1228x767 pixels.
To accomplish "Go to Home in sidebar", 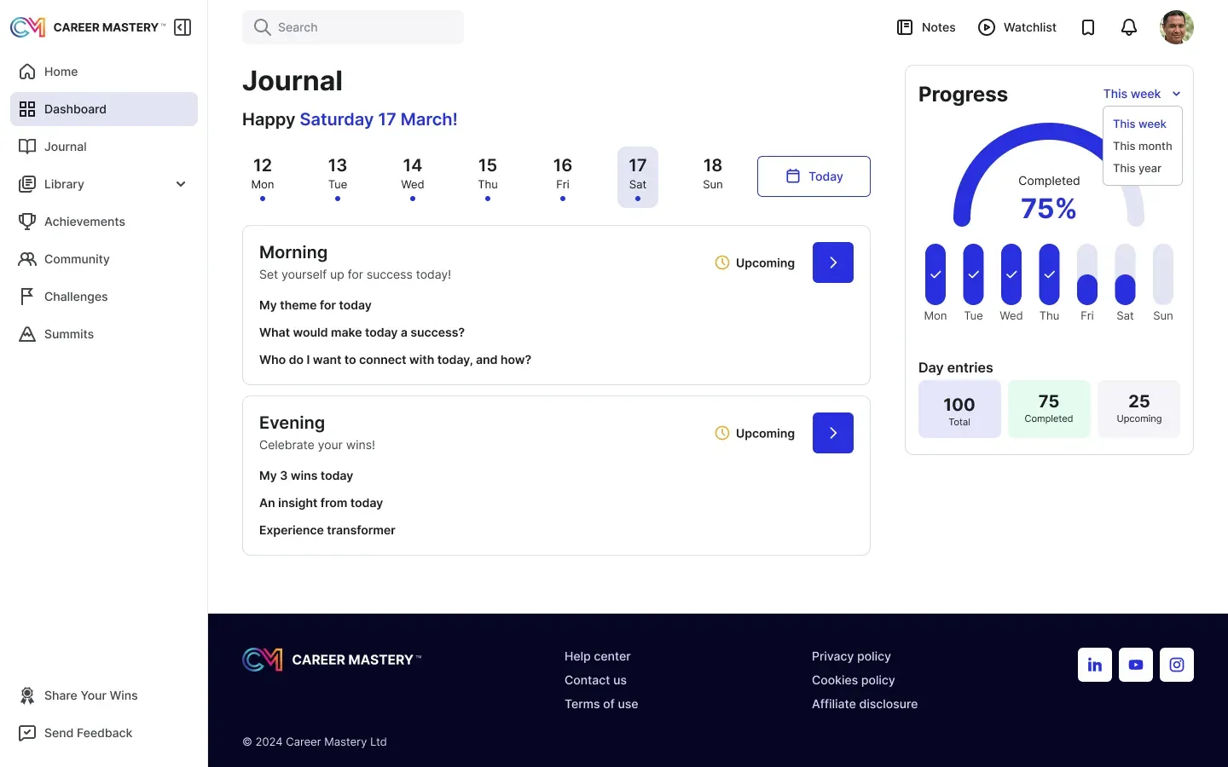I will [x=104, y=72].
